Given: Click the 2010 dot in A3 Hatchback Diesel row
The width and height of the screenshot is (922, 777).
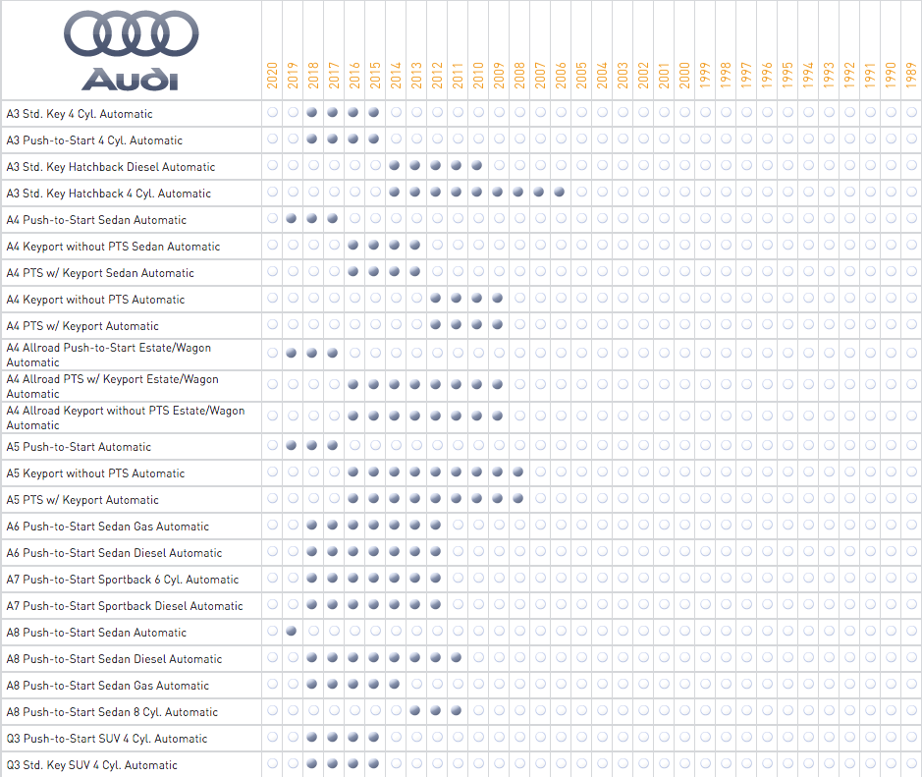Looking at the screenshot, I should (x=477, y=166).
